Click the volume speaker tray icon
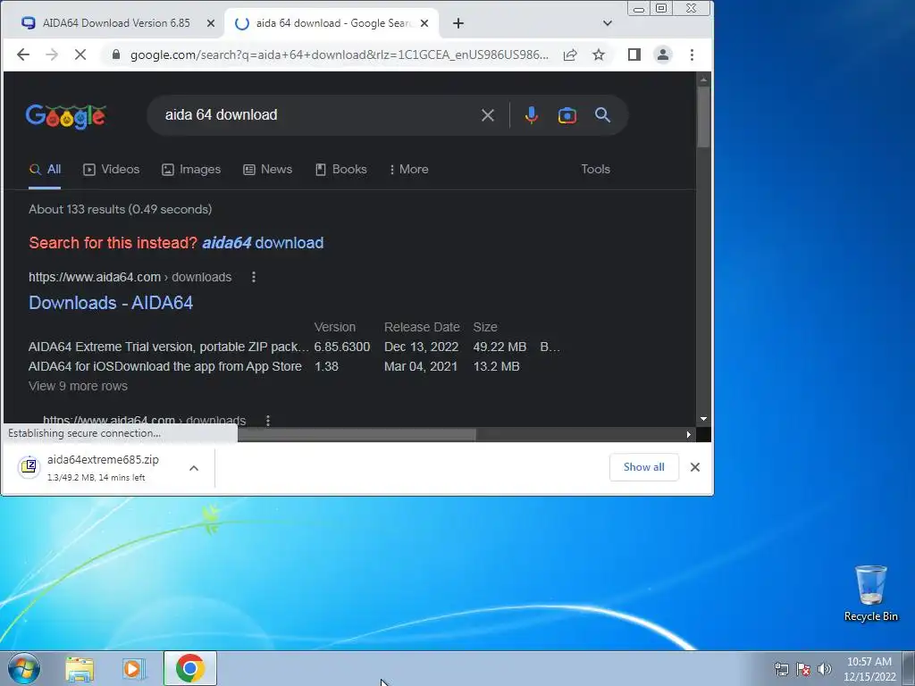The image size is (915, 686). (825, 669)
